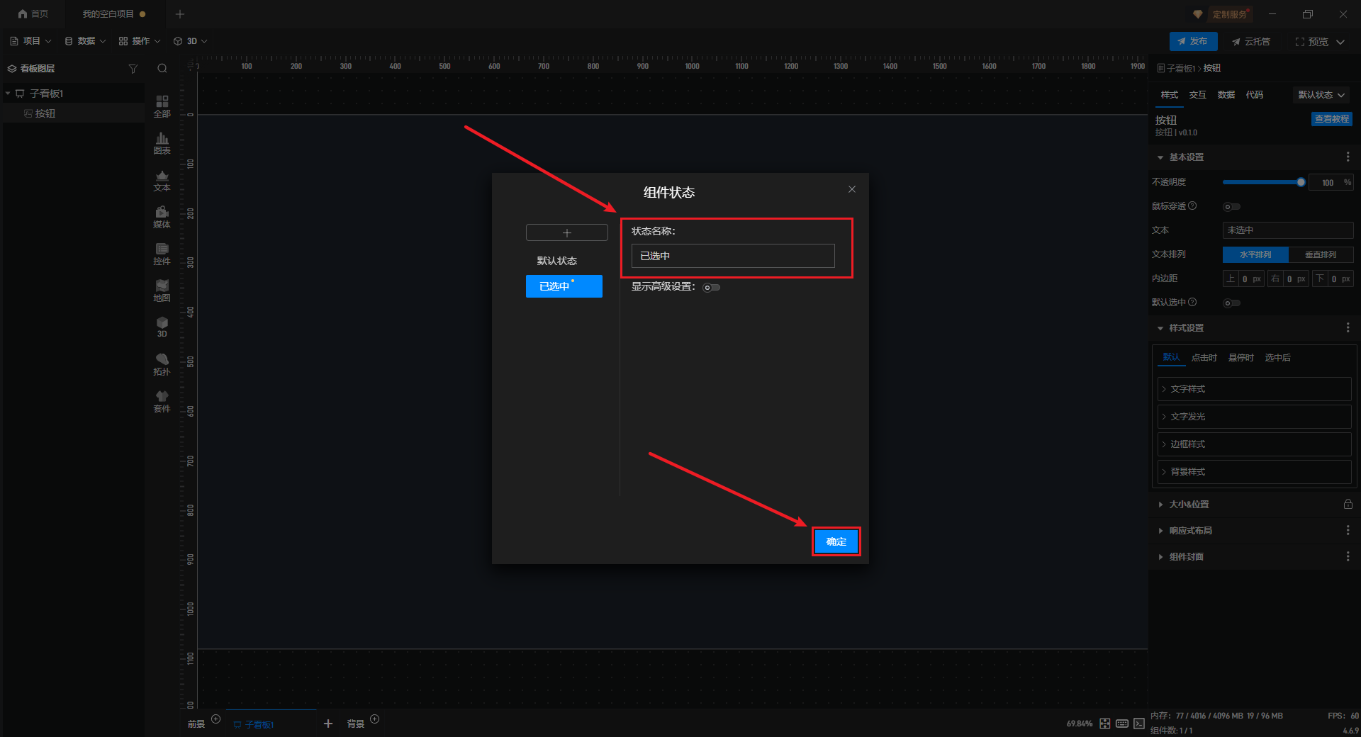Click the 发布 publish button
Image resolution: width=1361 pixels, height=737 pixels.
1193,41
